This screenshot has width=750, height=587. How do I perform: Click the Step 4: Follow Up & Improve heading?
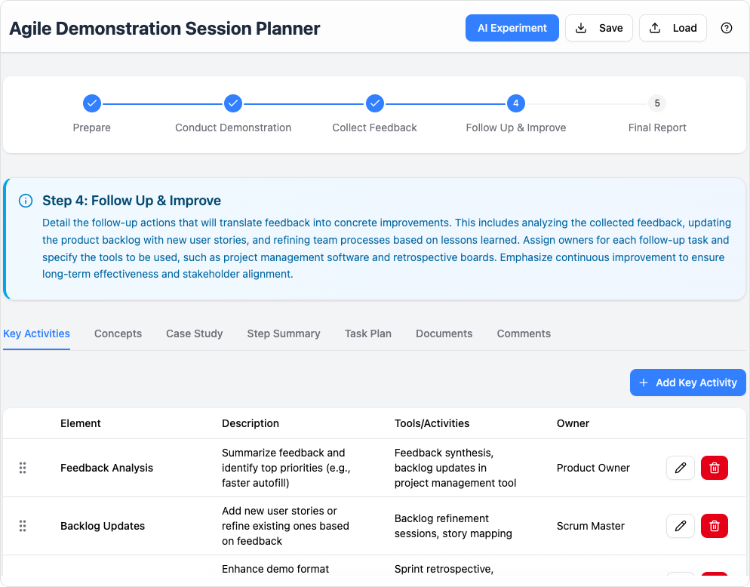(x=131, y=201)
